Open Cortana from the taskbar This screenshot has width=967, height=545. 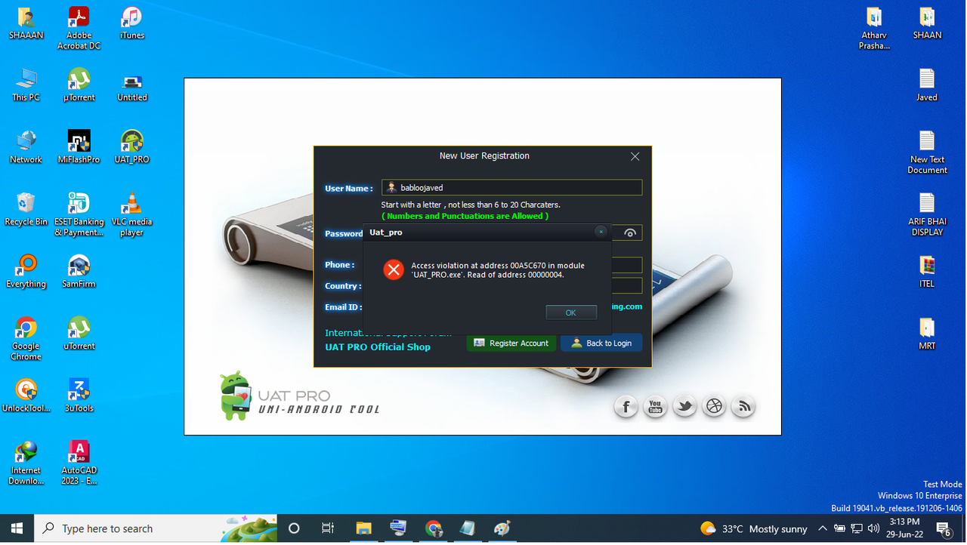click(x=295, y=528)
